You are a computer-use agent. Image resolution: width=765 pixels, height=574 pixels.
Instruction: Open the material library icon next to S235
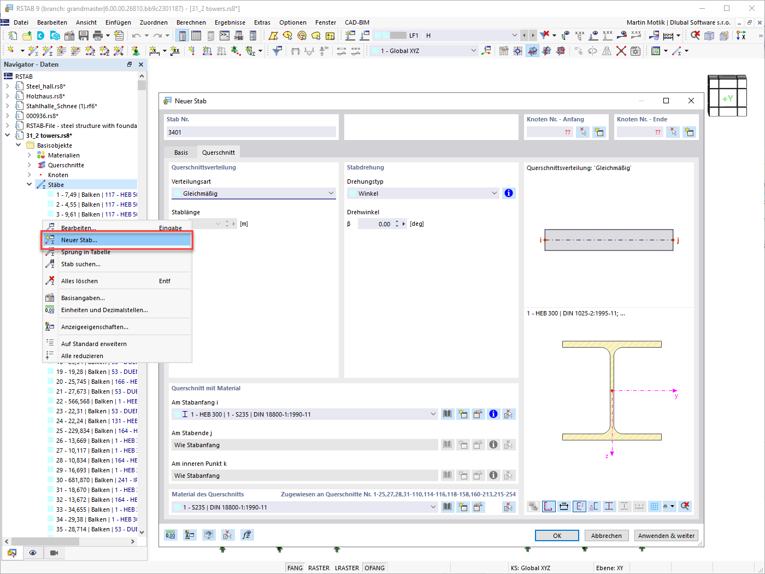448,507
